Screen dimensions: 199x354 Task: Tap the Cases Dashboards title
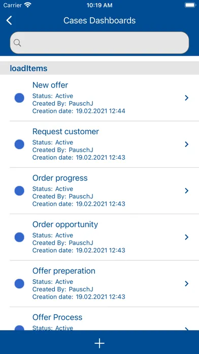(99, 20)
